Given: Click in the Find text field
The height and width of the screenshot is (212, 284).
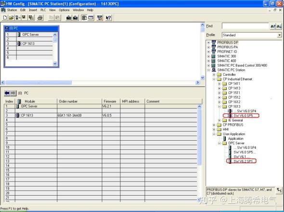Looking at the screenshot, I should tap(245, 26).
